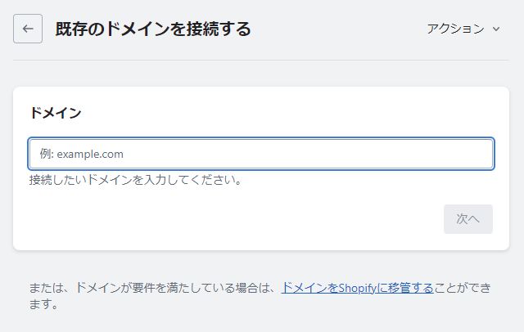The width and height of the screenshot is (524, 332).
Task: Click the page title 既存のドメインを接続する
Action: pyautogui.click(x=153, y=29)
